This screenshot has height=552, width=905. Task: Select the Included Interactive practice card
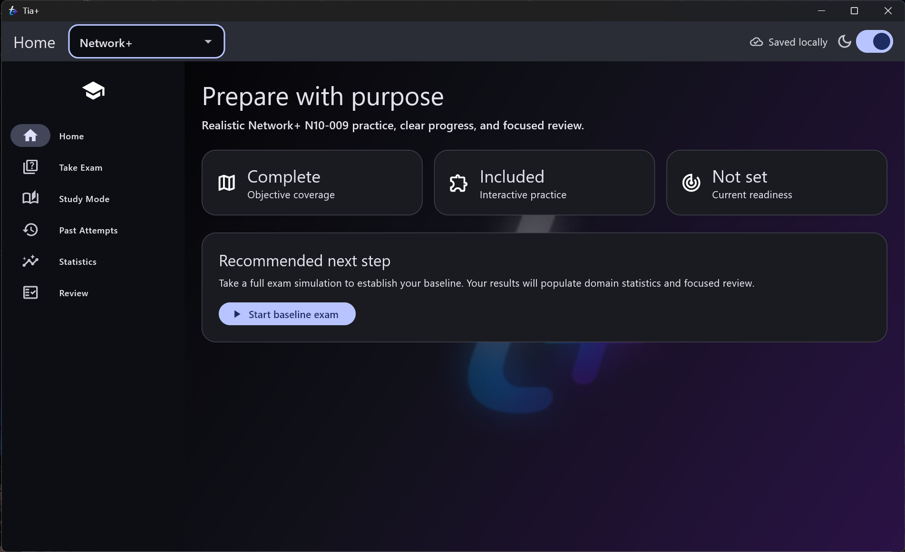[544, 183]
